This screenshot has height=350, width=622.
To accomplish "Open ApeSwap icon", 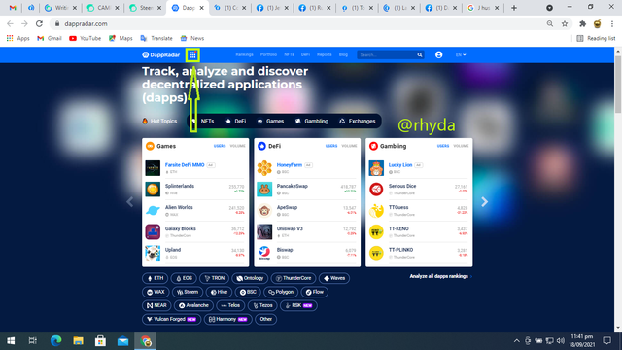I will point(264,211).
